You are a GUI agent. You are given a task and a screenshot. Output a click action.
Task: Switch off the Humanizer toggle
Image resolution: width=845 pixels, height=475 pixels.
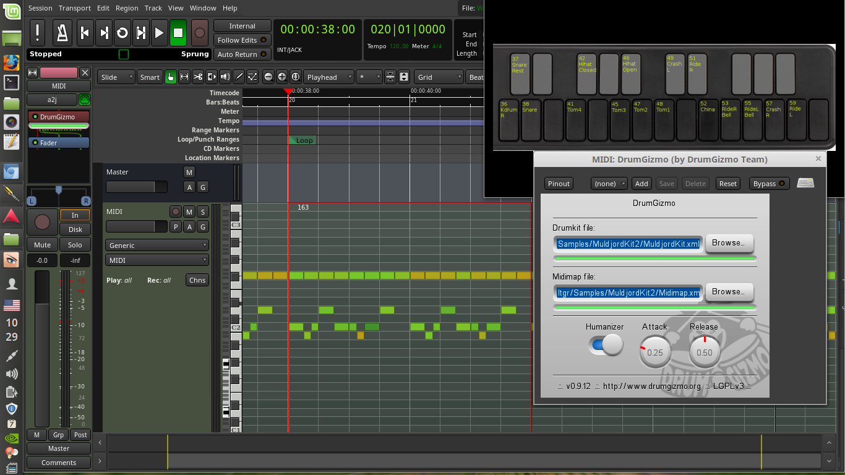(605, 344)
